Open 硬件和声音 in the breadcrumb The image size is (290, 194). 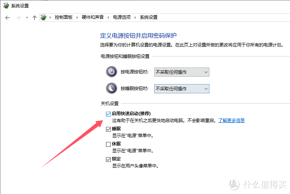click(93, 17)
